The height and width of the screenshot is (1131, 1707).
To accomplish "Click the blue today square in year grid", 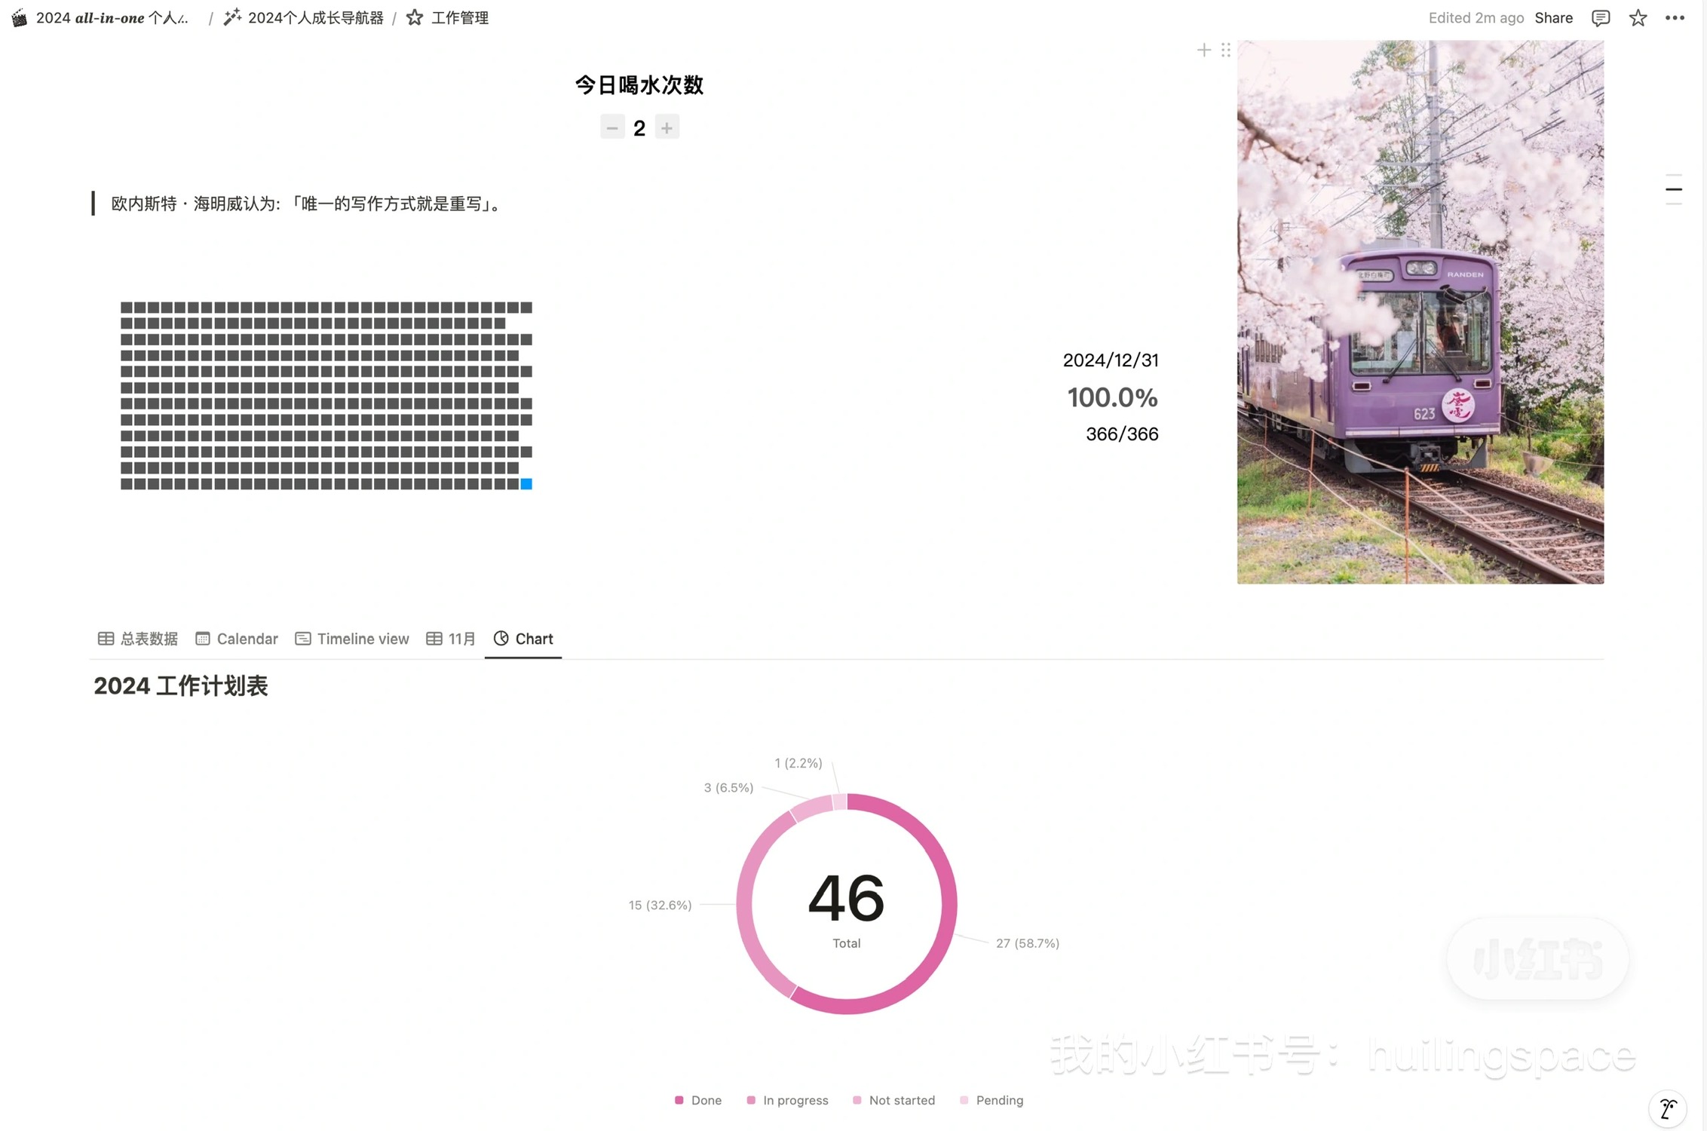I will [526, 484].
